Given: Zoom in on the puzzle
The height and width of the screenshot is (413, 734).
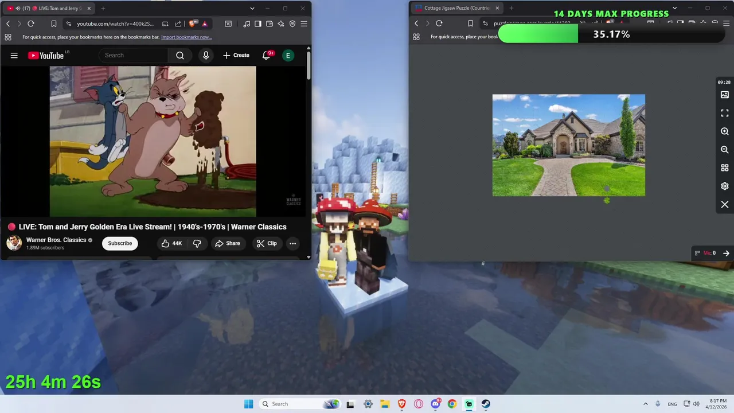Looking at the screenshot, I should tap(725, 131).
